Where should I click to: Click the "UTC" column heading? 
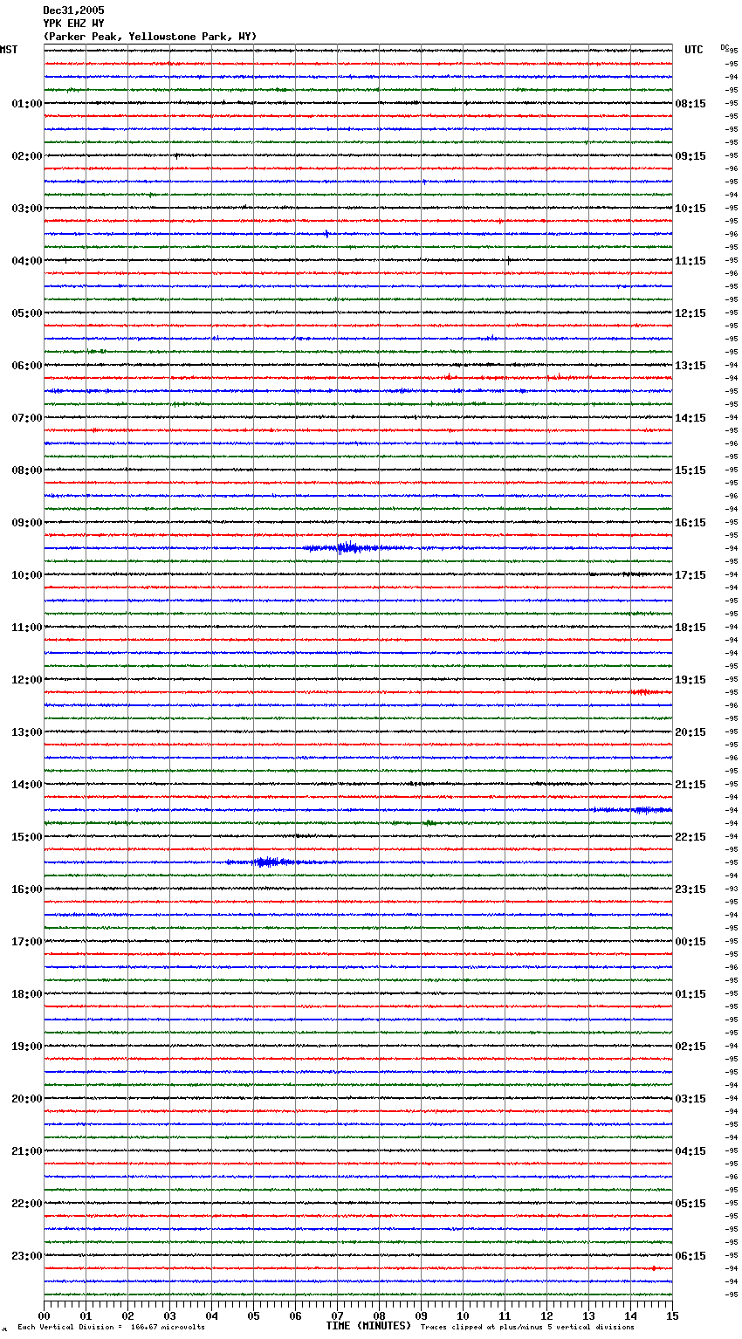[694, 50]
